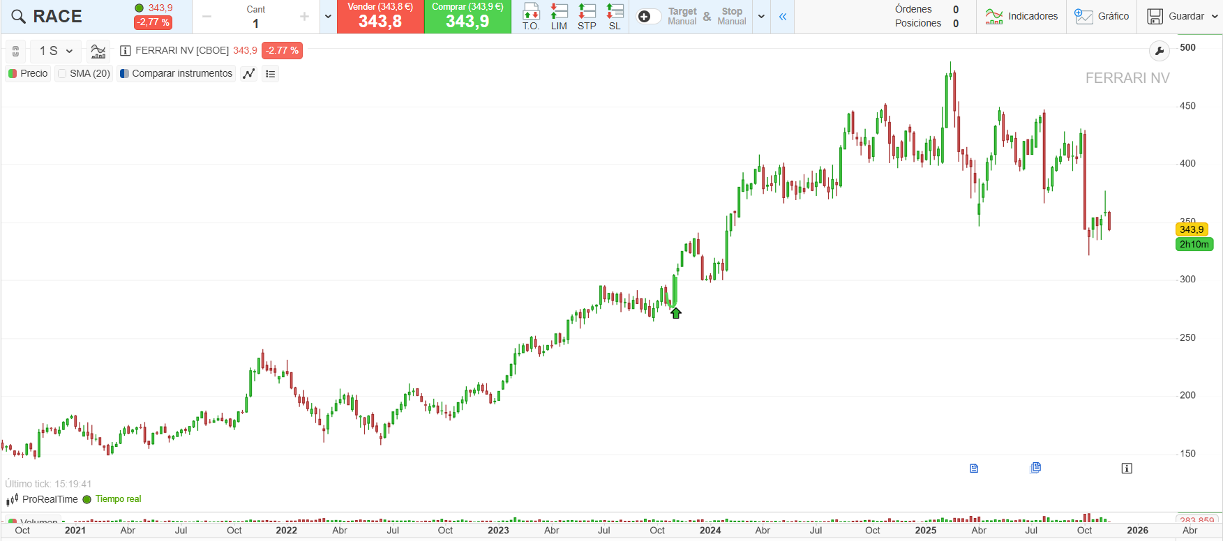Open the chart wrench settings icon
The width and height of the screenshot is (1223, 541).
[x=1159, y=51]
